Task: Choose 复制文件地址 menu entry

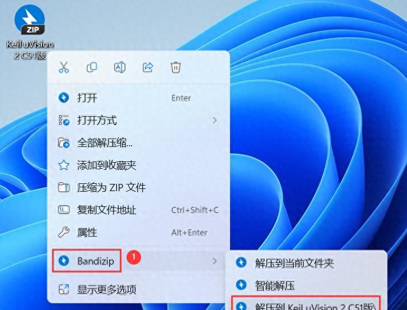Action: click(x=138, y=210)
